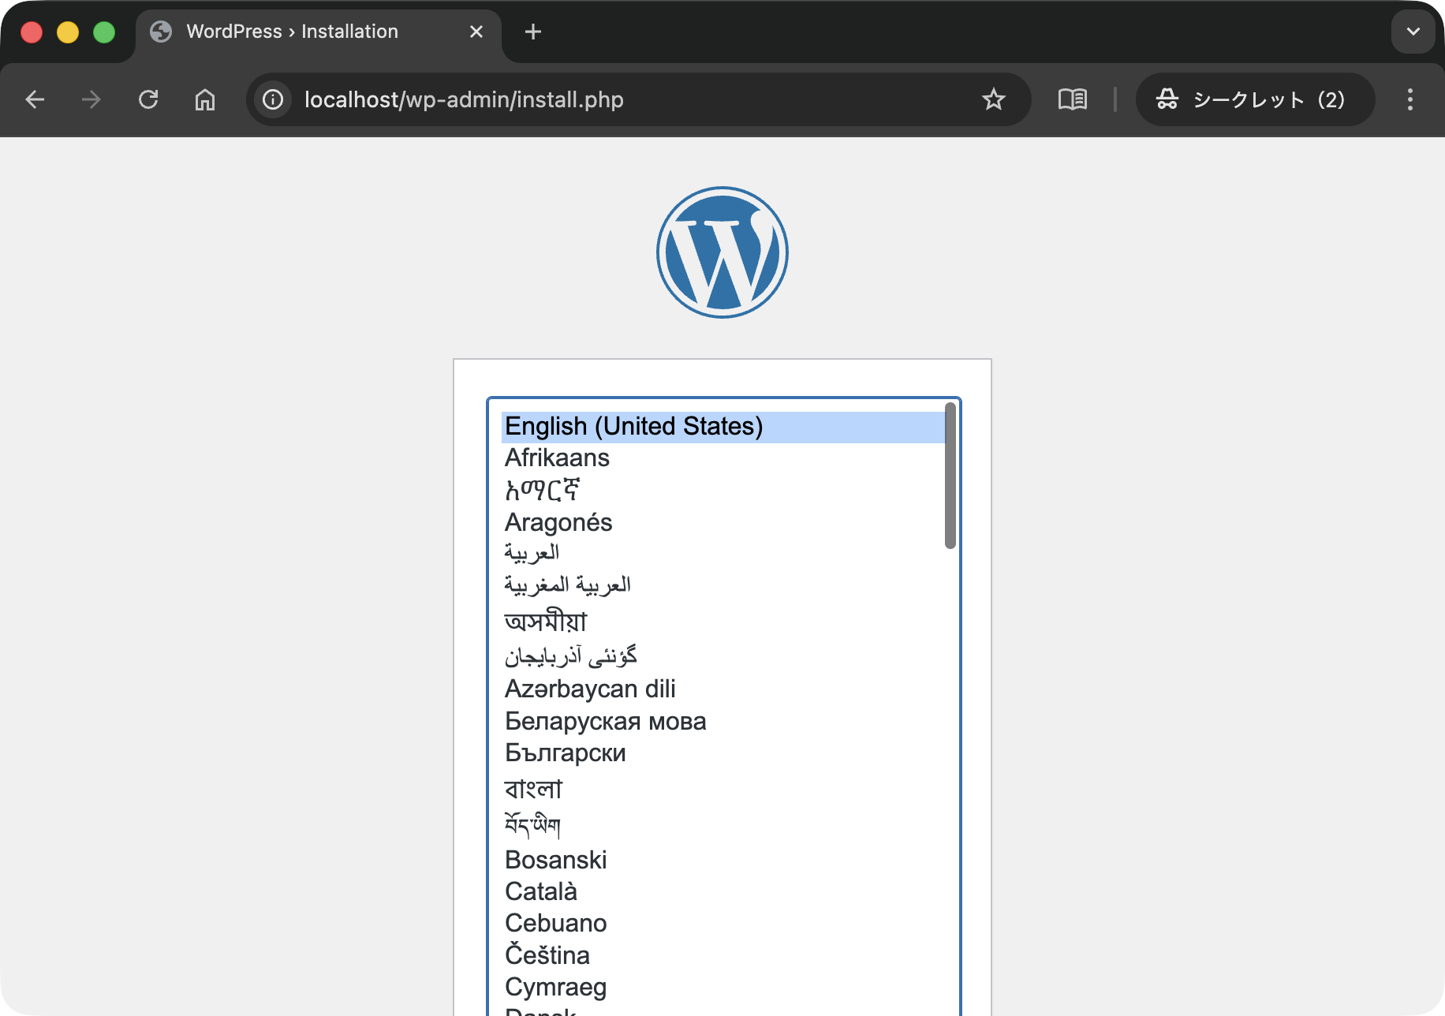Open the browser three-dot menu
The height and width of the screenshot is (1016, 1445).
[x=1410, y=99]
